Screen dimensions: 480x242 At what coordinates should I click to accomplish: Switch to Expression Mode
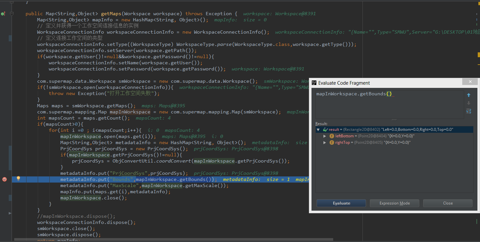tap(394, 203)
